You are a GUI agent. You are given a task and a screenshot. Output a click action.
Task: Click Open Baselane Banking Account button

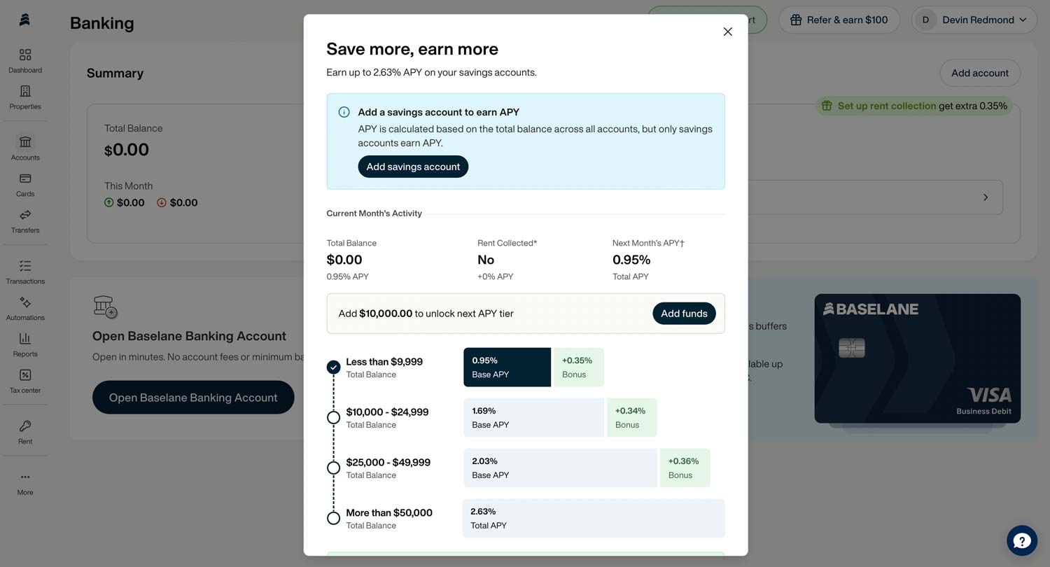[x=193, y=398]
